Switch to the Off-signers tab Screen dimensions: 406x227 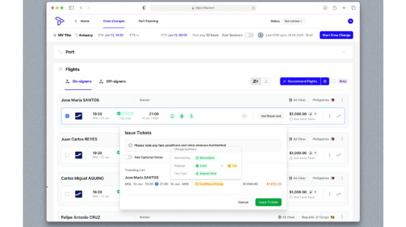coord(112,81)
